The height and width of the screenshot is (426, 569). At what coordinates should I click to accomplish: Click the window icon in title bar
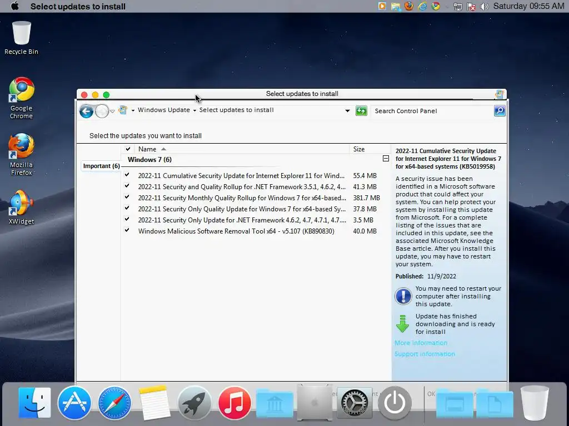coord(500,94)
